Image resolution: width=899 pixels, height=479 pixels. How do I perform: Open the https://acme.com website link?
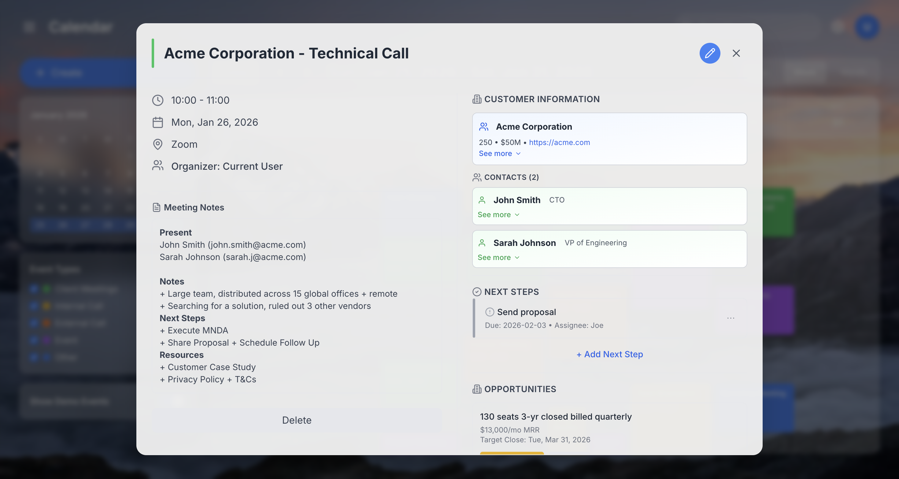pos(560,143)
